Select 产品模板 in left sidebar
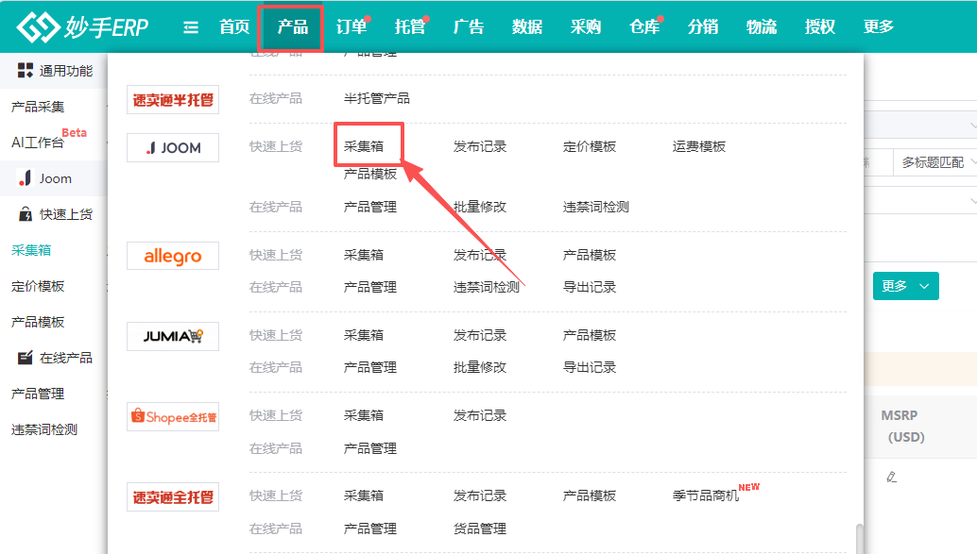 click(38, 323)
